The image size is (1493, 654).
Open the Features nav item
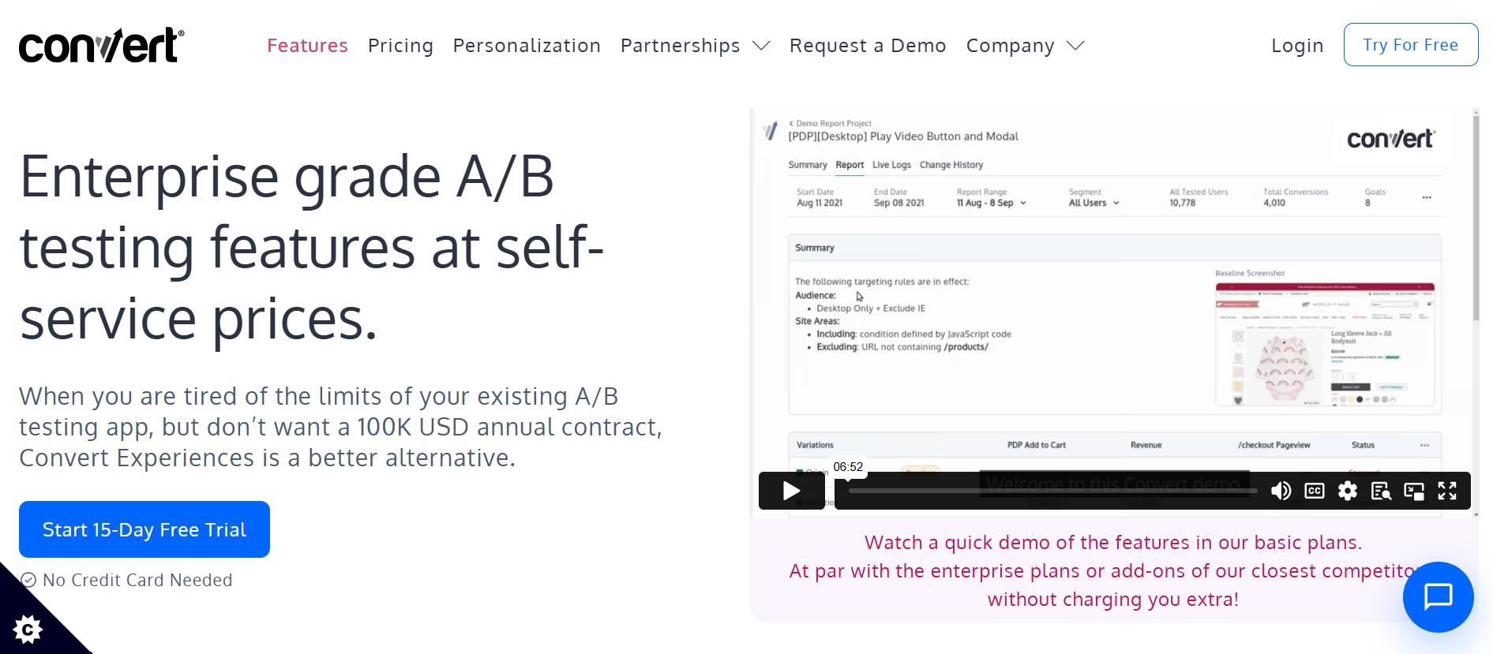point(307,46)
